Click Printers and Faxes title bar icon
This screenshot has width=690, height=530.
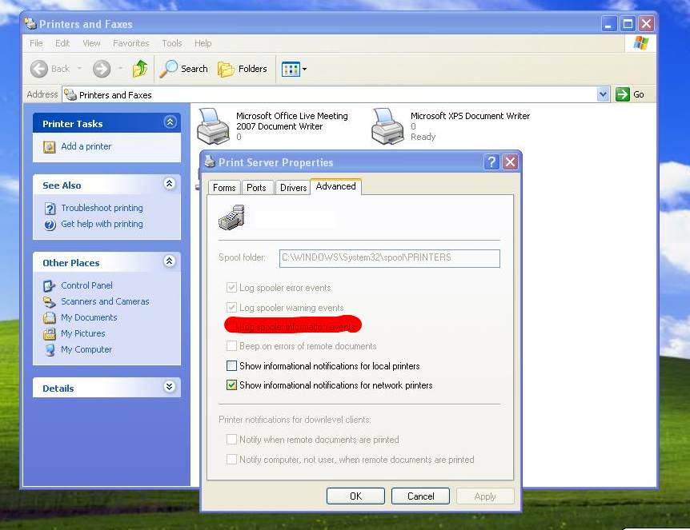click(x=30, y=24)
